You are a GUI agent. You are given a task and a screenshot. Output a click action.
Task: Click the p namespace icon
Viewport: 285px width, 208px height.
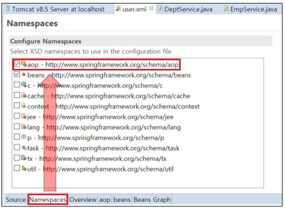coord(24,136)
